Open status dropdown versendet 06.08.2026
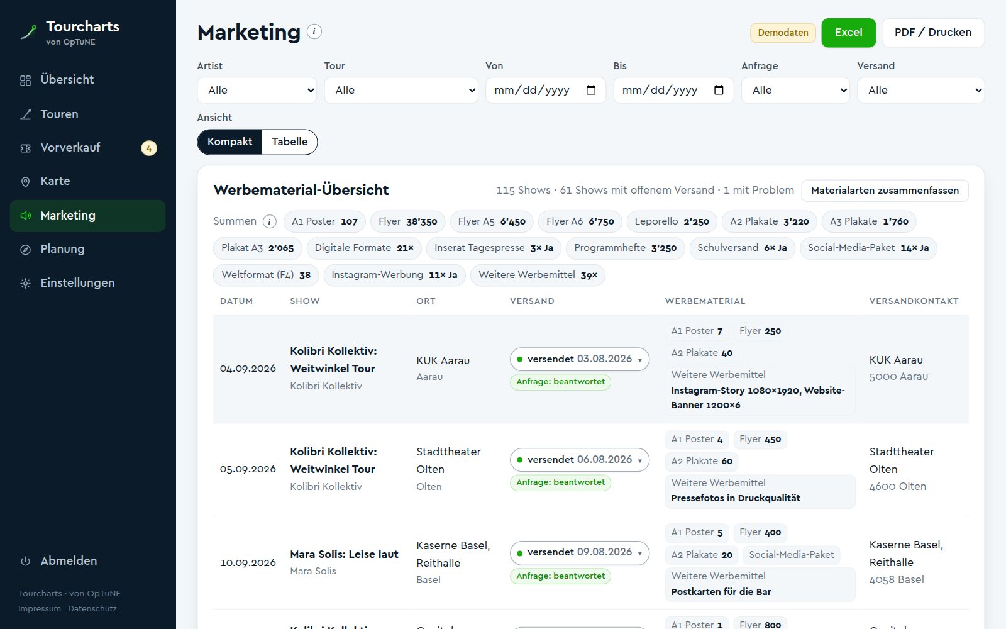Image resolution: width=1006 pixels, height=629 pixels. (x=580, y=460)
